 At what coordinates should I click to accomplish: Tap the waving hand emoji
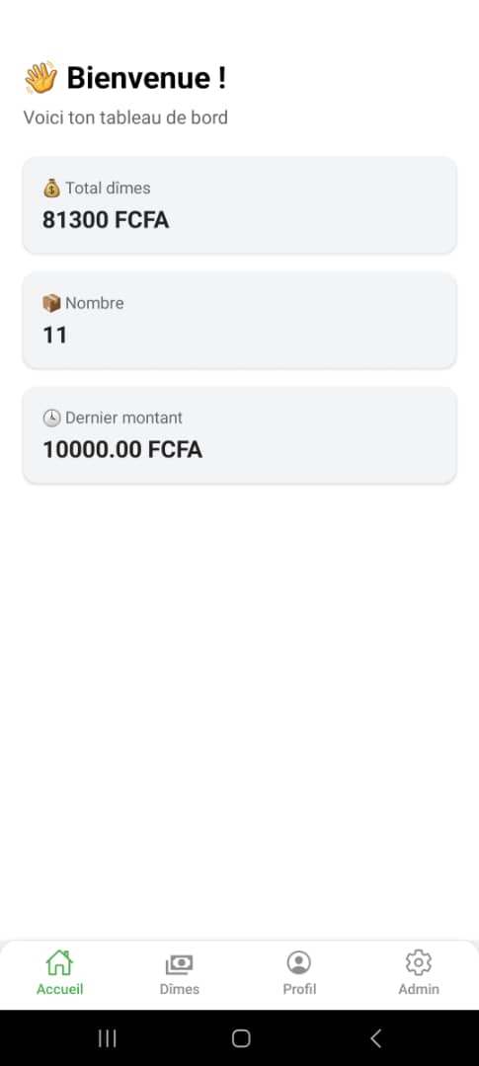[40, 78]
